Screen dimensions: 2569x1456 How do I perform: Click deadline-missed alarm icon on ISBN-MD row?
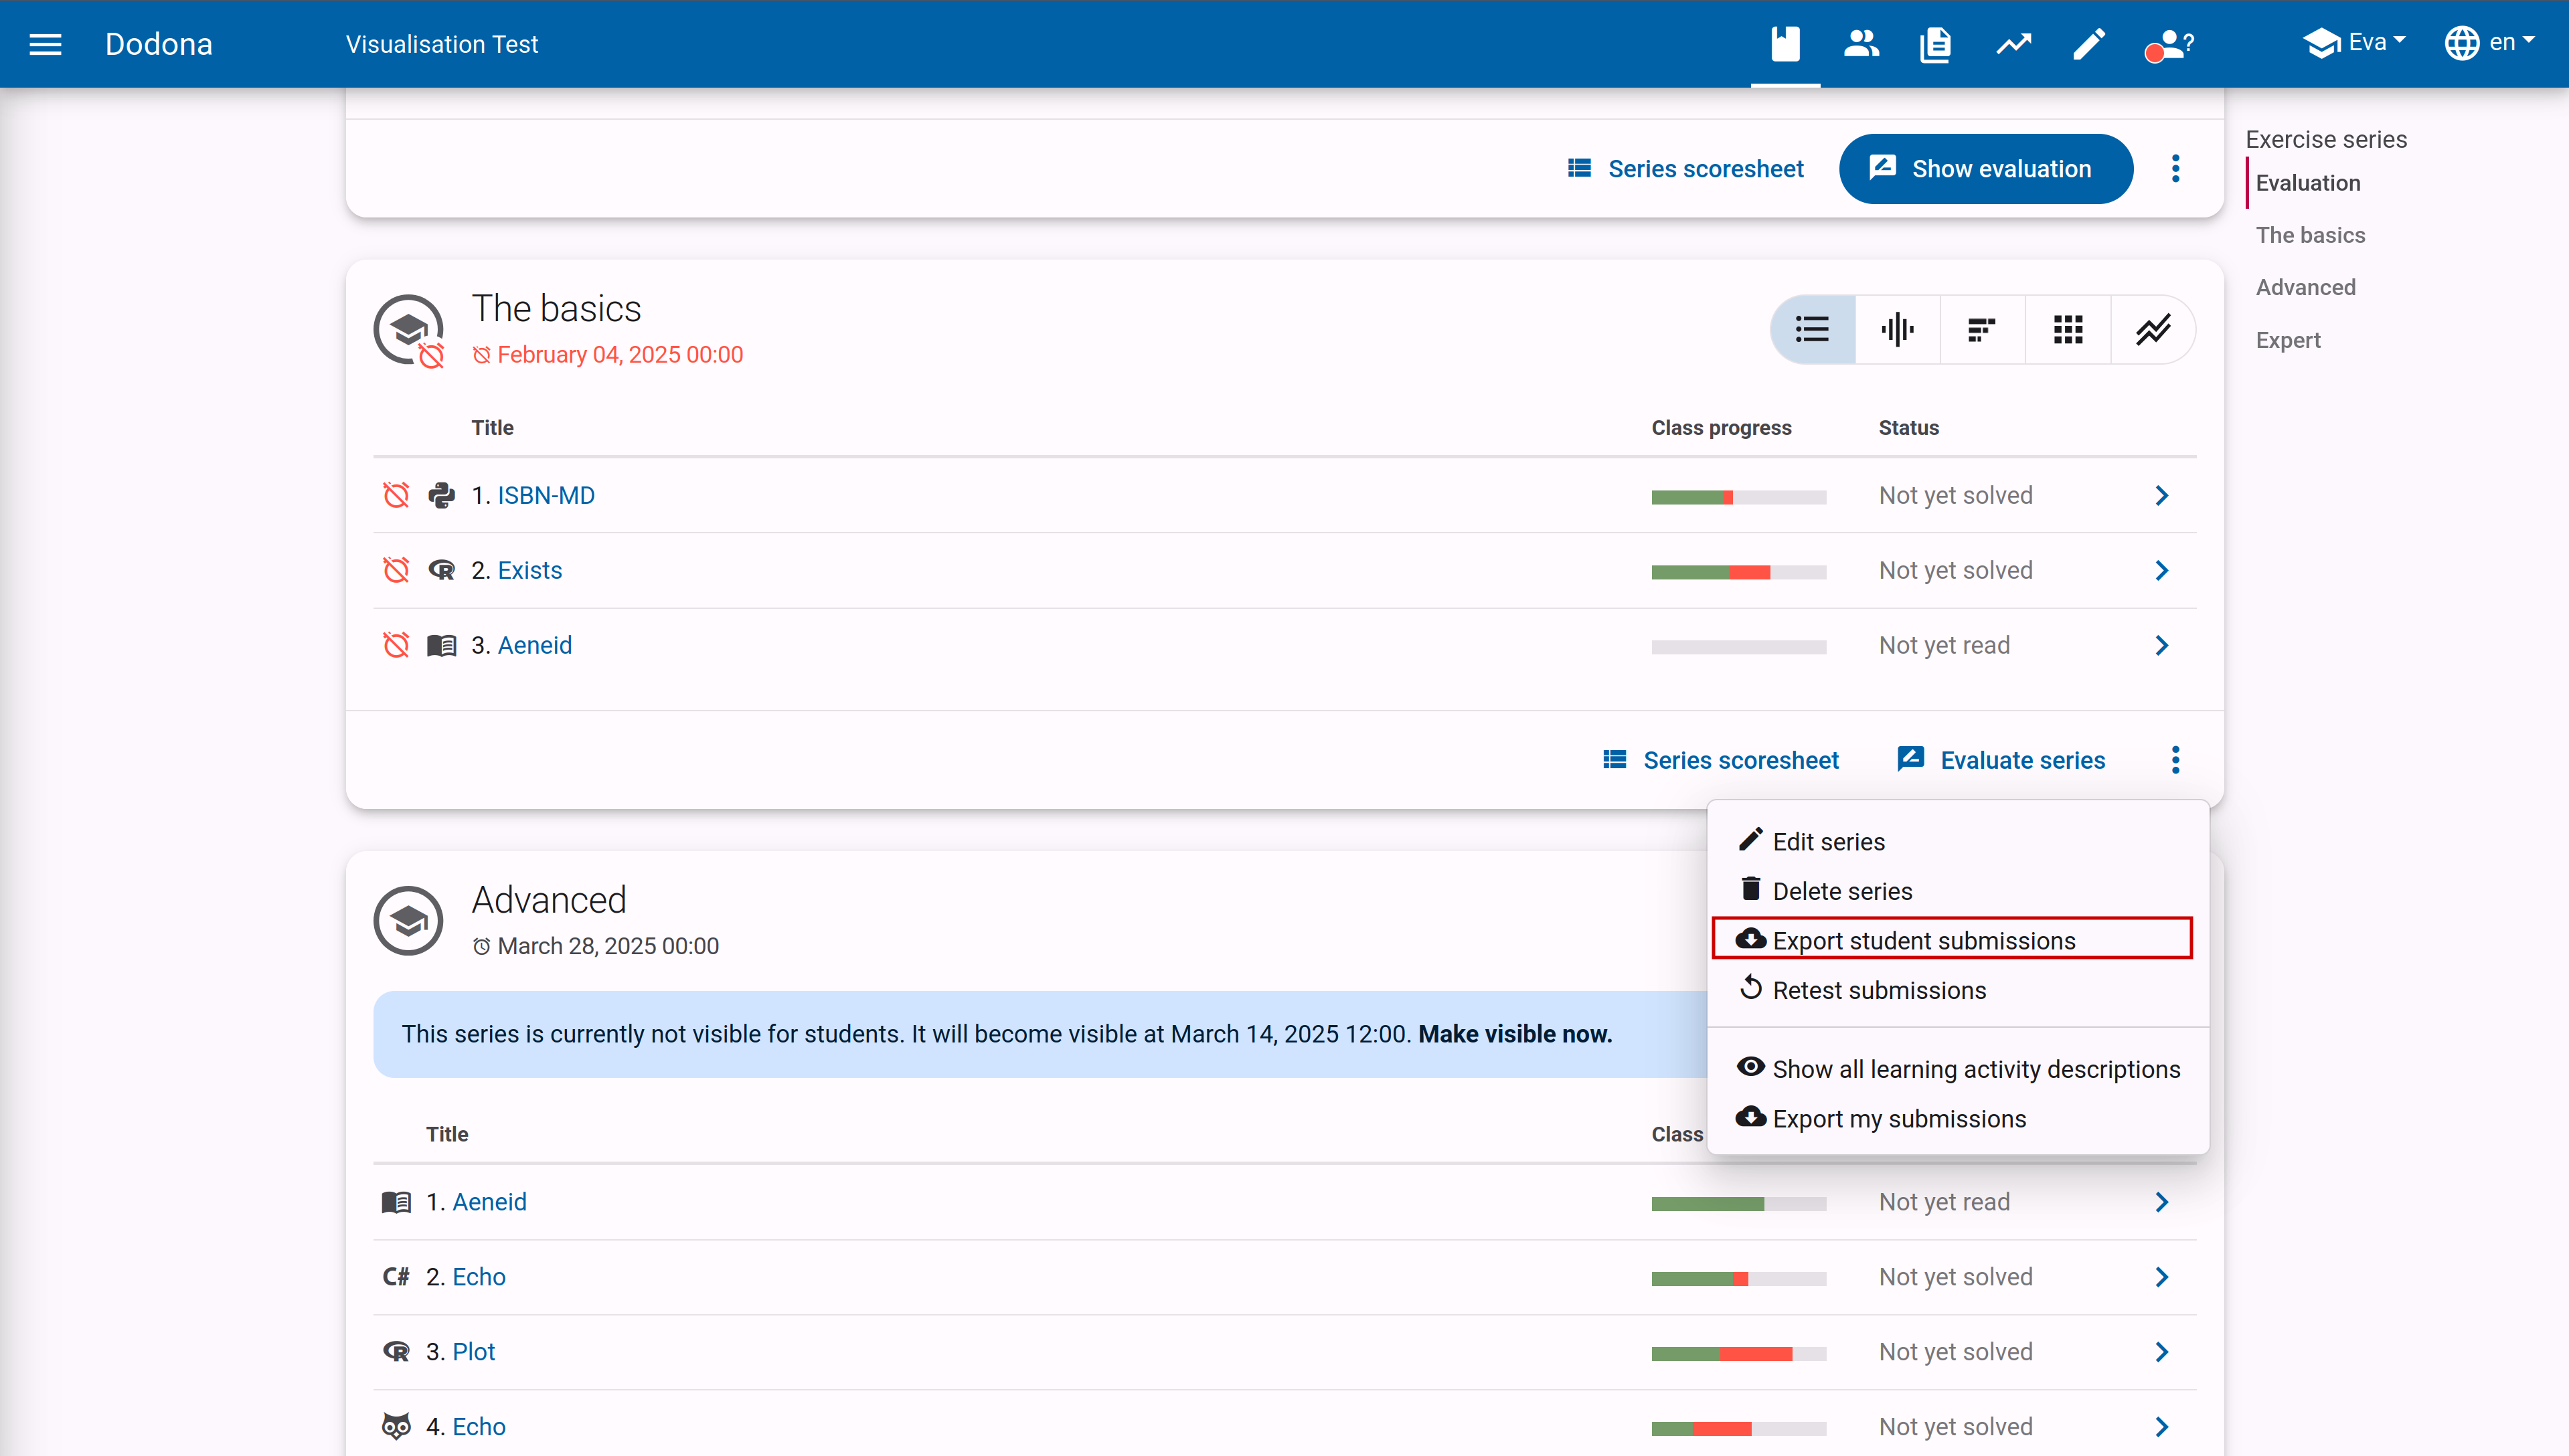(396, 495)
